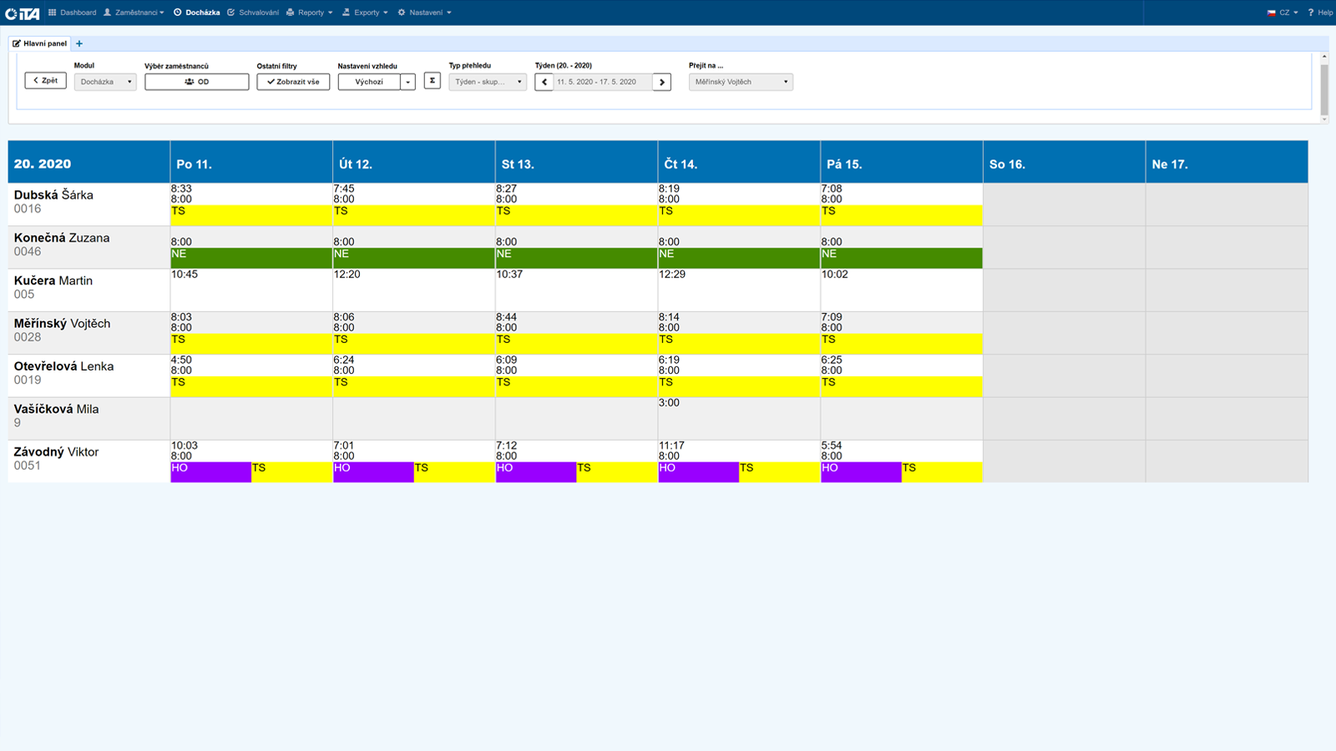Open the Schvalování menu item
Viewport: 1336px width, 751px height.
click(x=253, y=13)
